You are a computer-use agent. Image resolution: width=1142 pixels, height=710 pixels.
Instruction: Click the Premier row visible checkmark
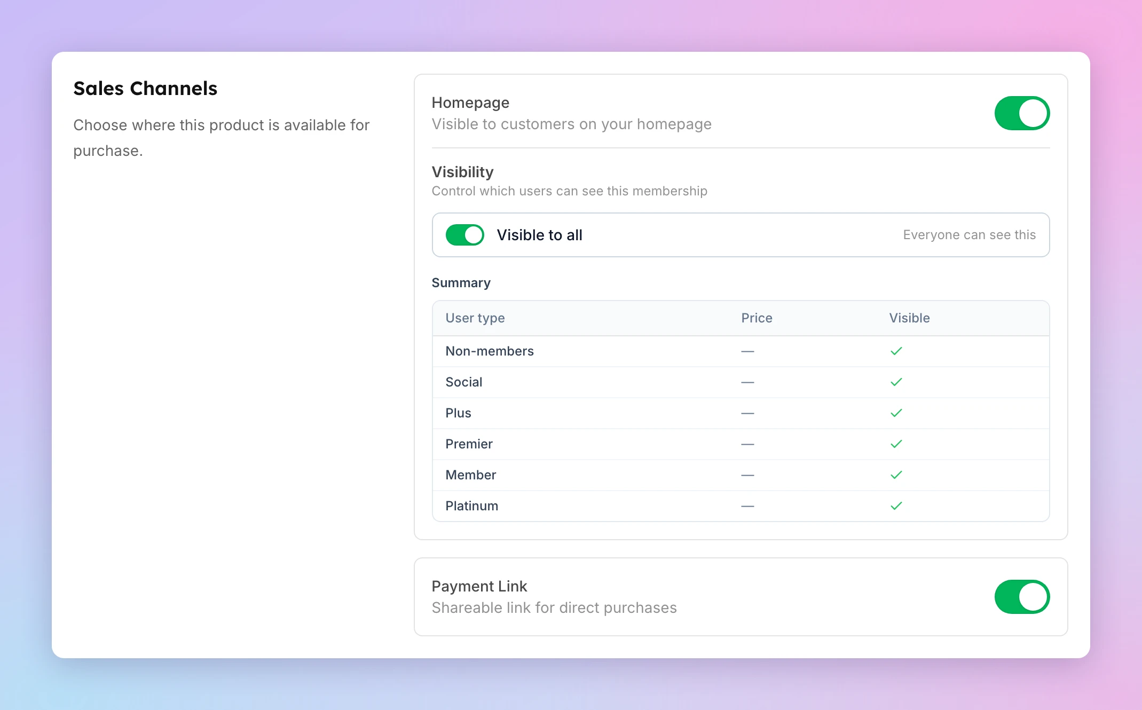click(x=896, y=444)
